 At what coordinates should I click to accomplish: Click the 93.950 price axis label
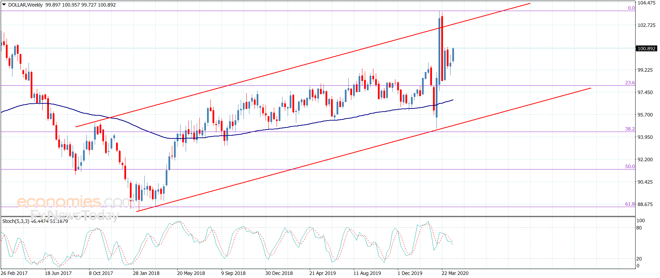click(645, 137)
